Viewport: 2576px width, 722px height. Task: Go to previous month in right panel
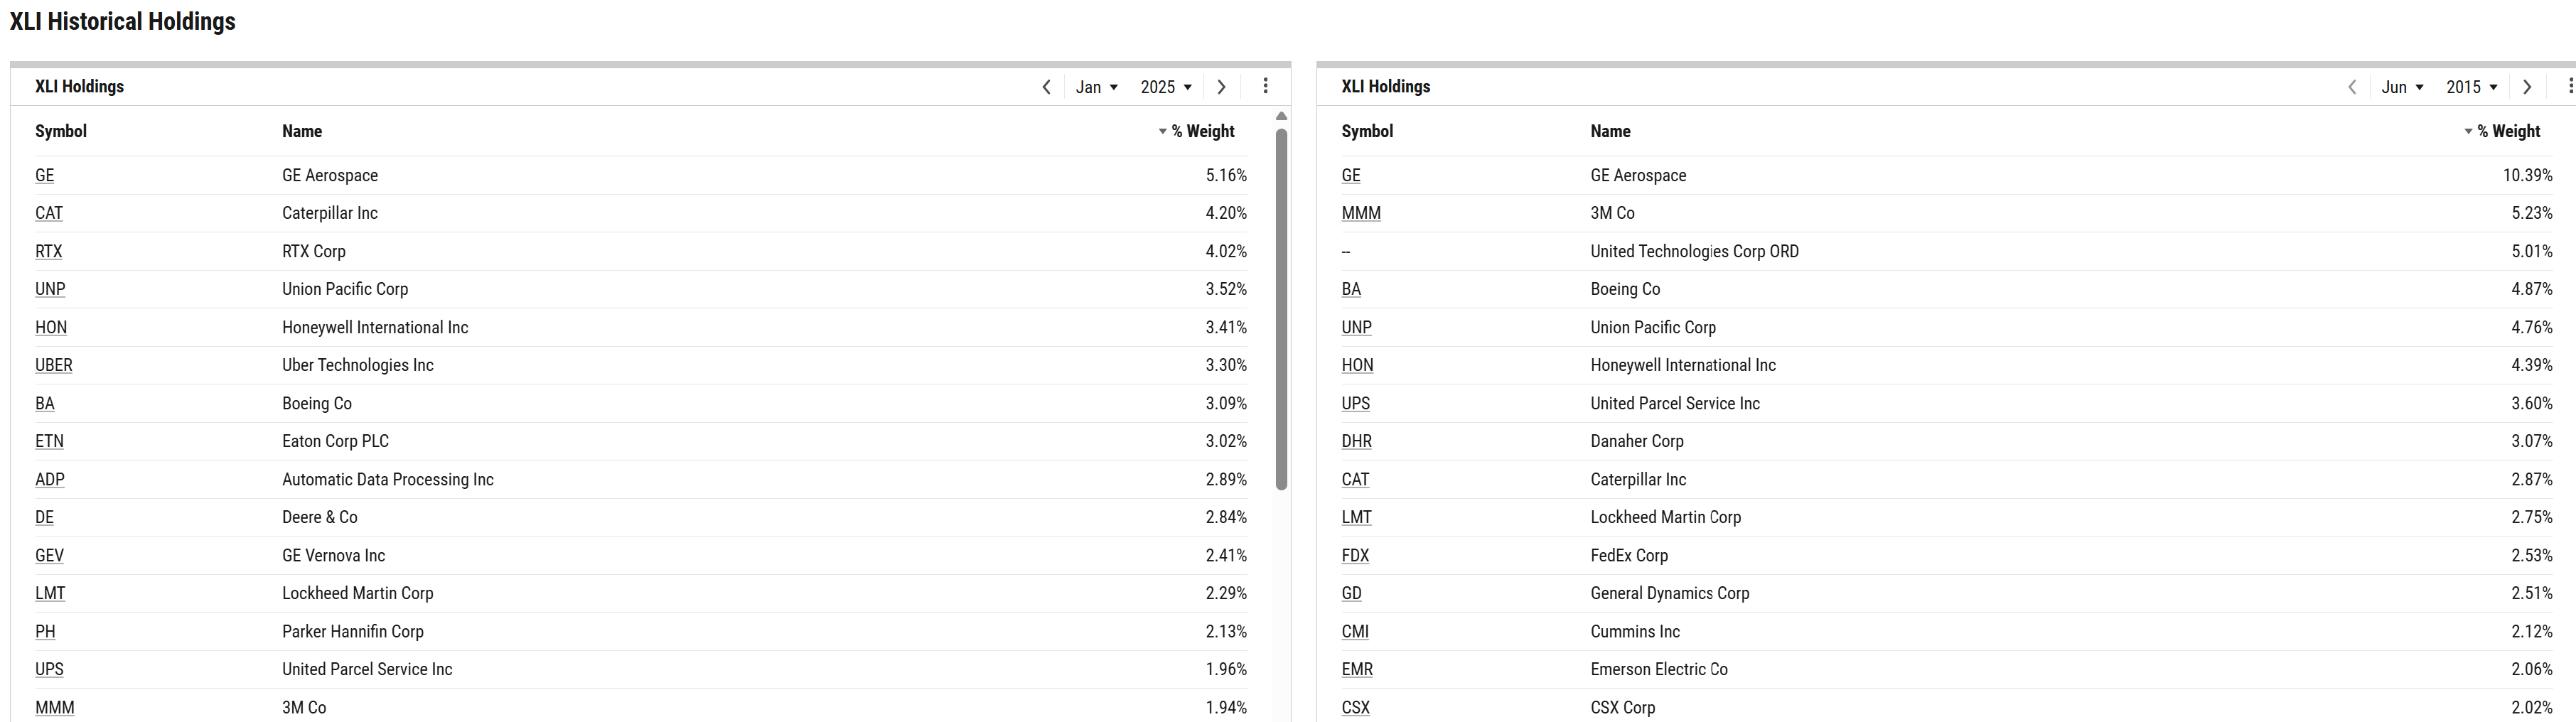pyautogui.click(x=2352, y=87)
